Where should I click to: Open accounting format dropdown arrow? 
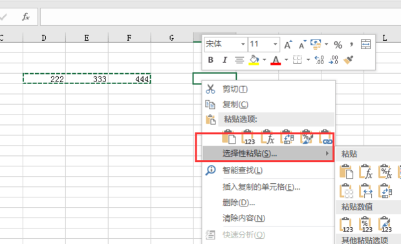tap(327, 45)
